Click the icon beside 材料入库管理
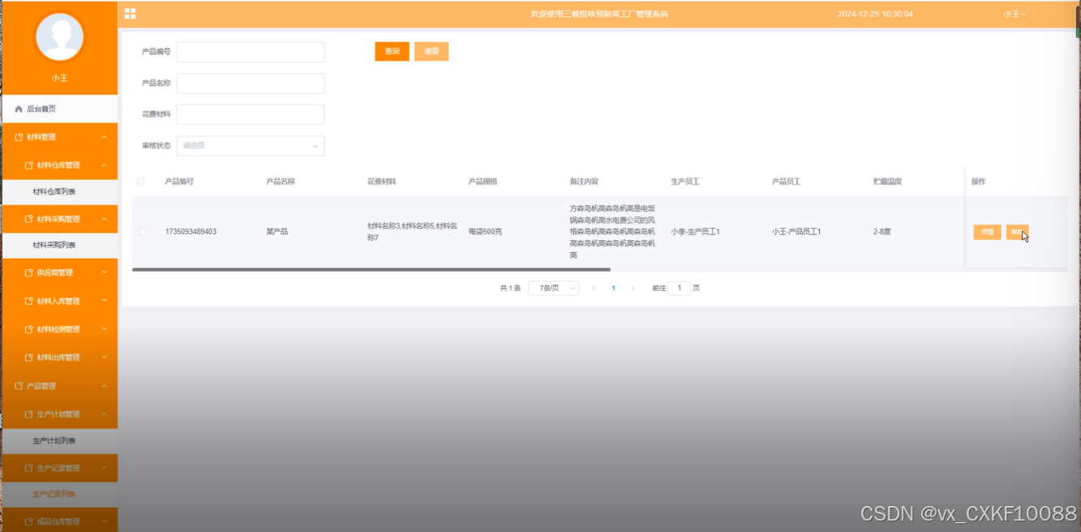The height and width of the screenshot is (532, 1081). coord(29,301)
